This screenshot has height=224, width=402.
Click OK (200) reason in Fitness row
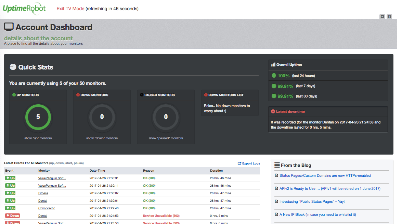coord(149,193)
